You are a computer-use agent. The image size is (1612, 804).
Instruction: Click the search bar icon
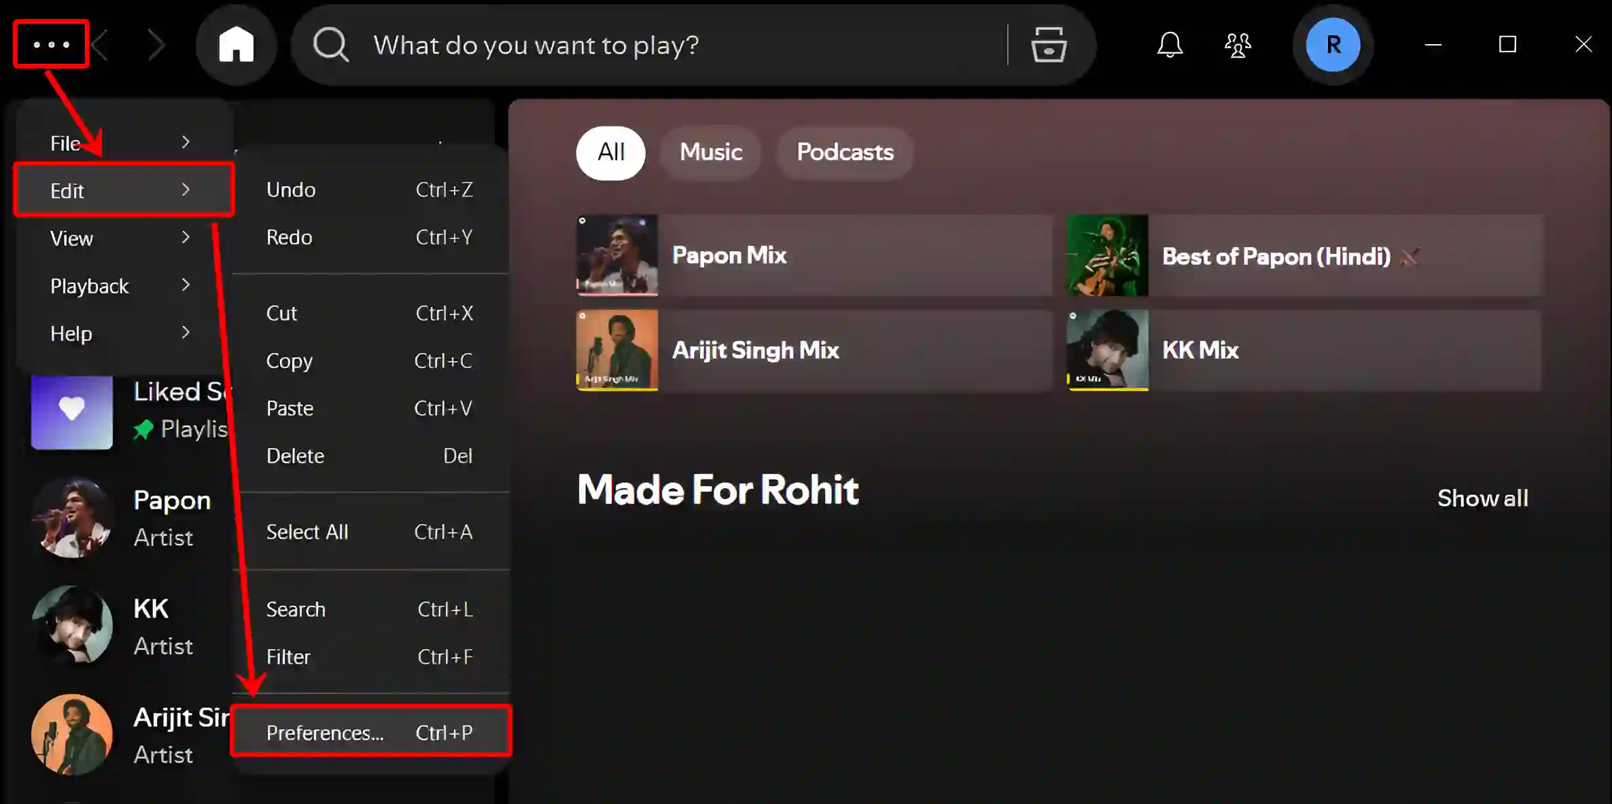click(x=333, y=44)
